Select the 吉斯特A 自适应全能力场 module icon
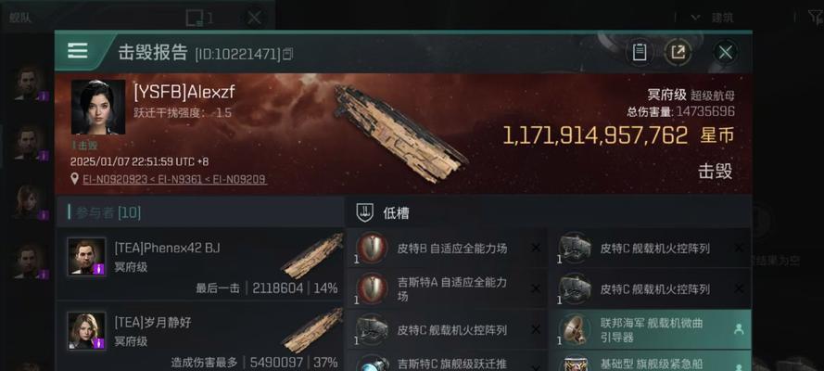The width and height of the screenshot is (824, 371). pyautogui.click(x=372, y=288)
